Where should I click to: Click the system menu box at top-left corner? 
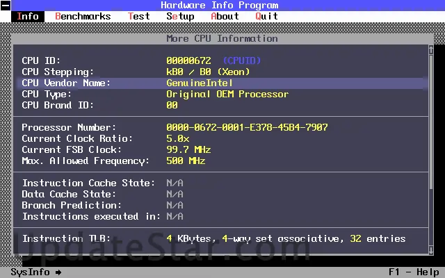click(6, 6)
